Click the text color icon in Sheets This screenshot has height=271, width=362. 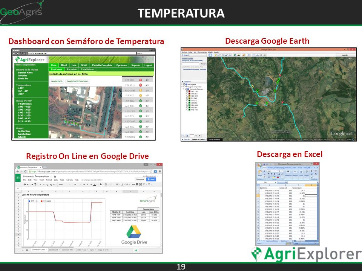point(95,184)
